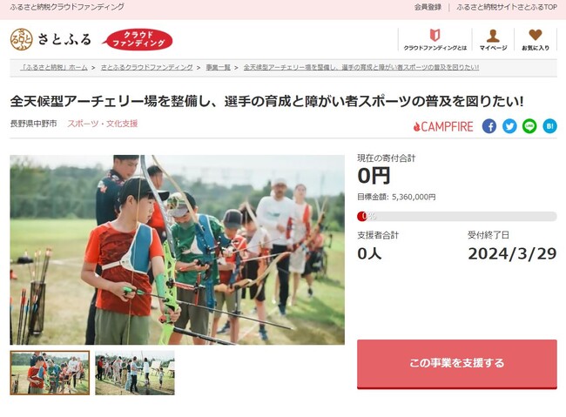The height and width of the screenshot is (417, 566).
Task: Open 「ふるさと納税」ホーム breadcrumb
Action: (54, 67)
